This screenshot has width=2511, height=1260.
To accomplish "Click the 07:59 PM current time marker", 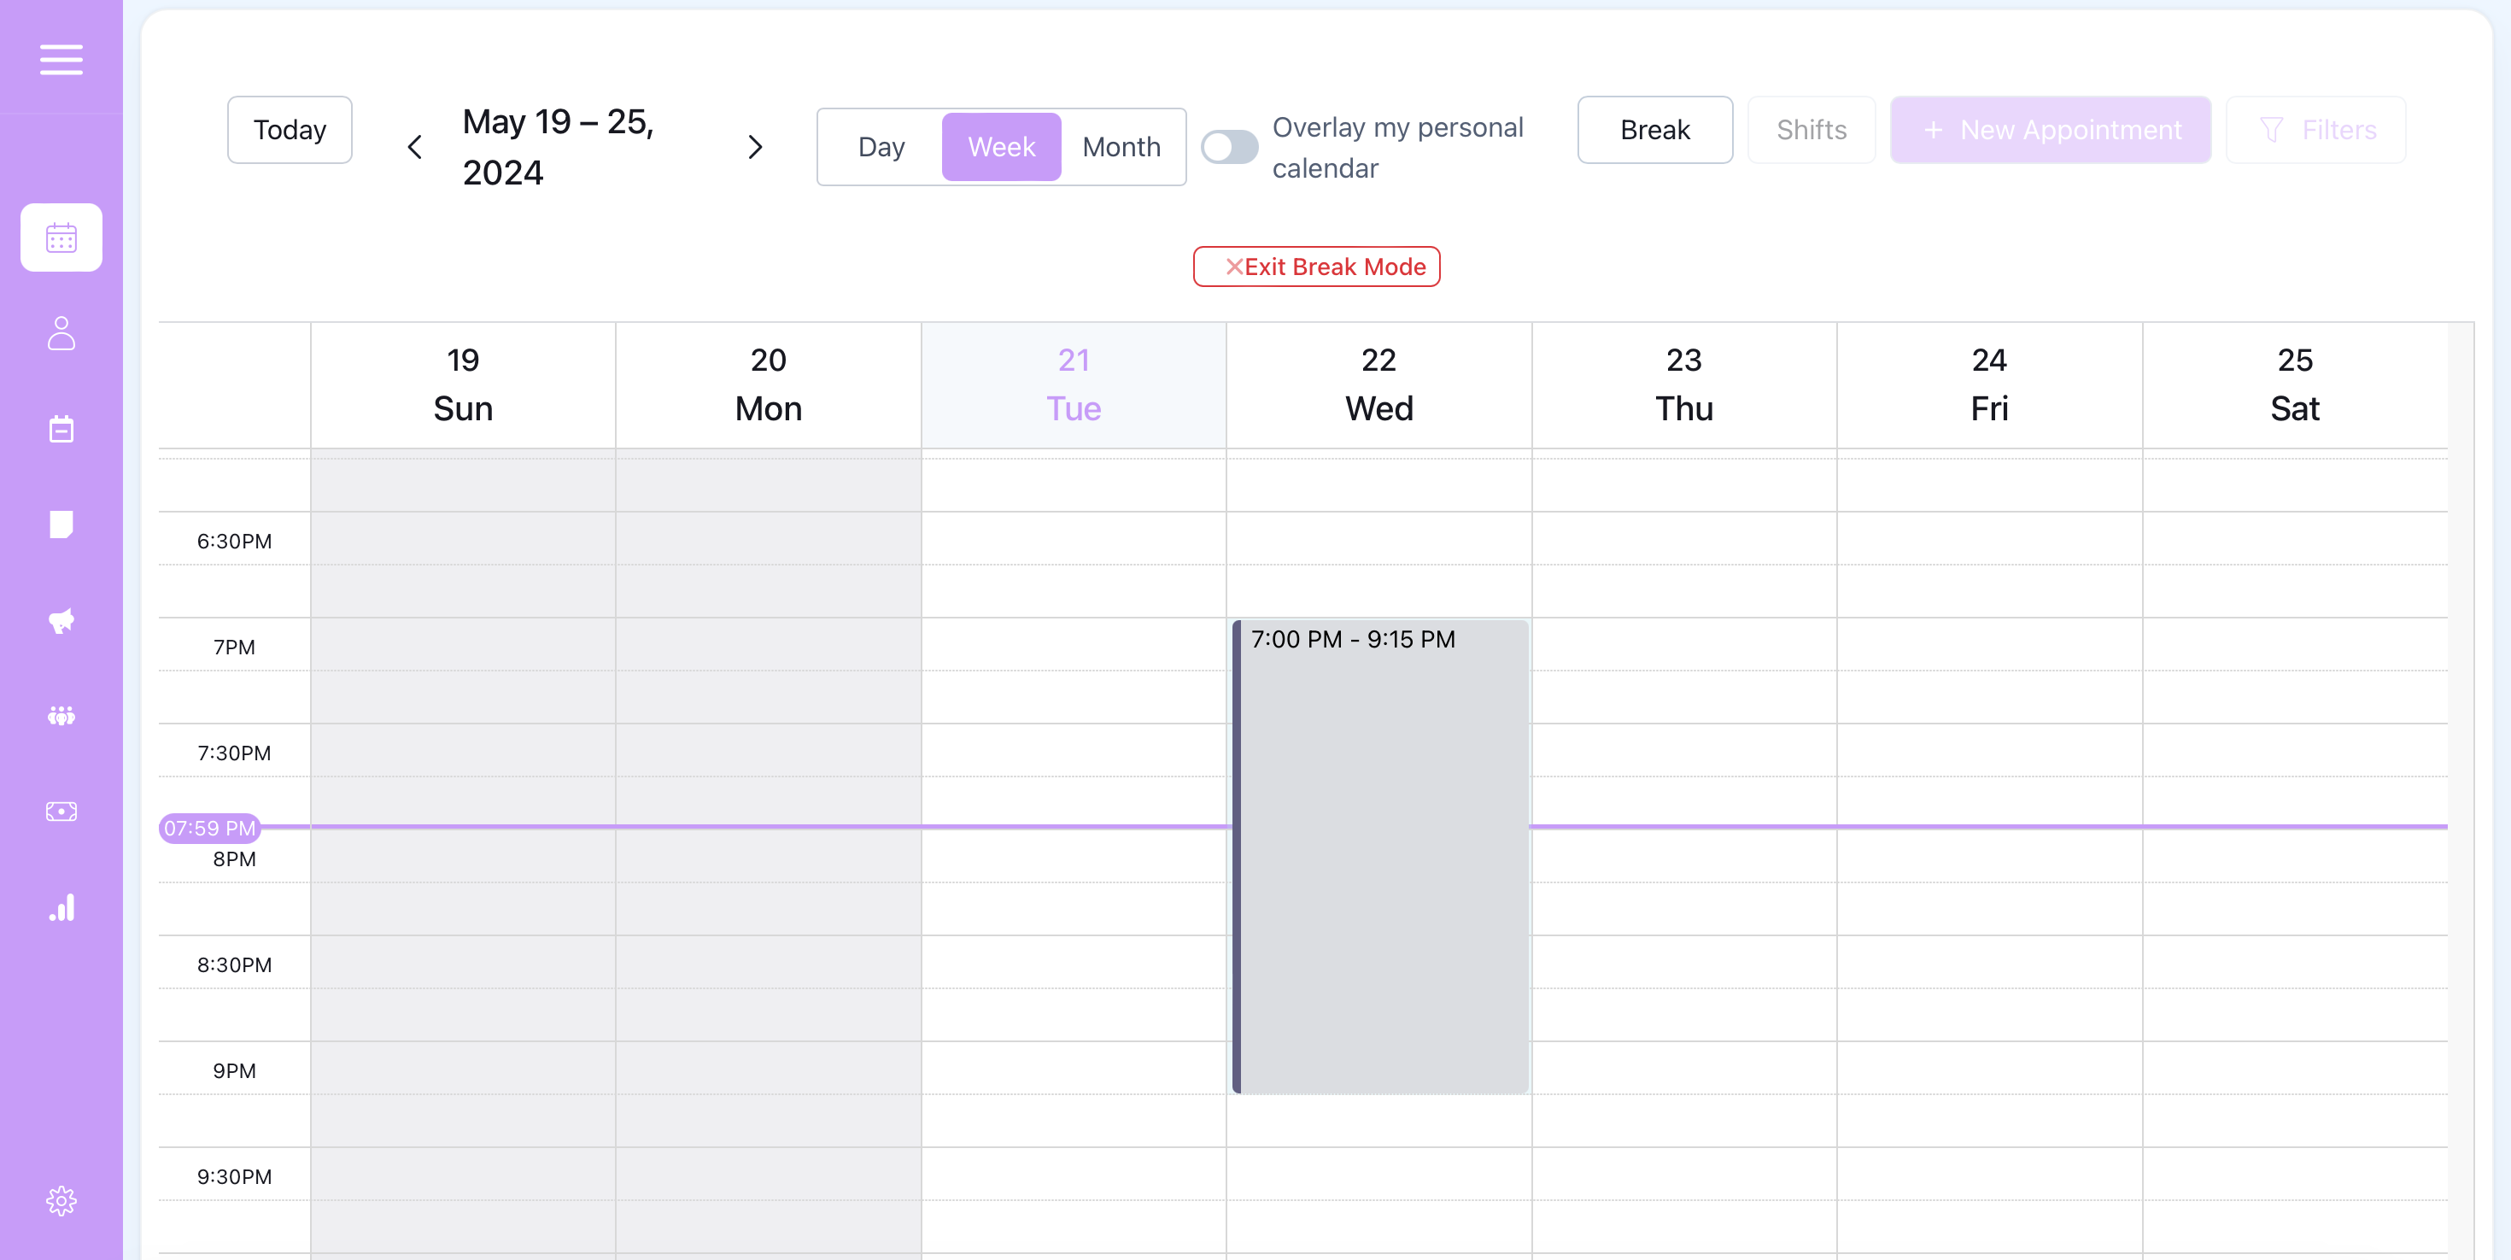I will [209, 828].
